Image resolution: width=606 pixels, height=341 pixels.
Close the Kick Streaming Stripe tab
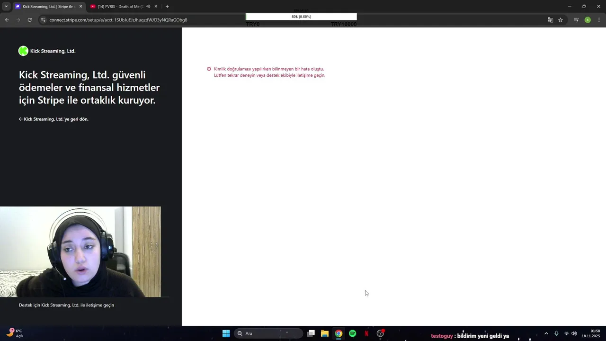pyautogui.click(x=80, y=7)
